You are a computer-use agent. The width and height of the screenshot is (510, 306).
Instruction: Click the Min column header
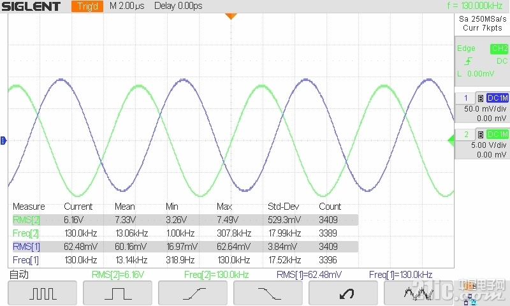coord(171,207)
